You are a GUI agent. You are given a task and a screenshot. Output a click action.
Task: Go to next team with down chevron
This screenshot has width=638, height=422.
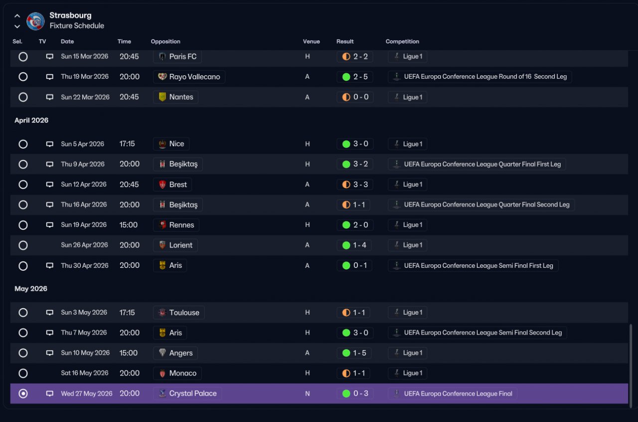point(17,26)
